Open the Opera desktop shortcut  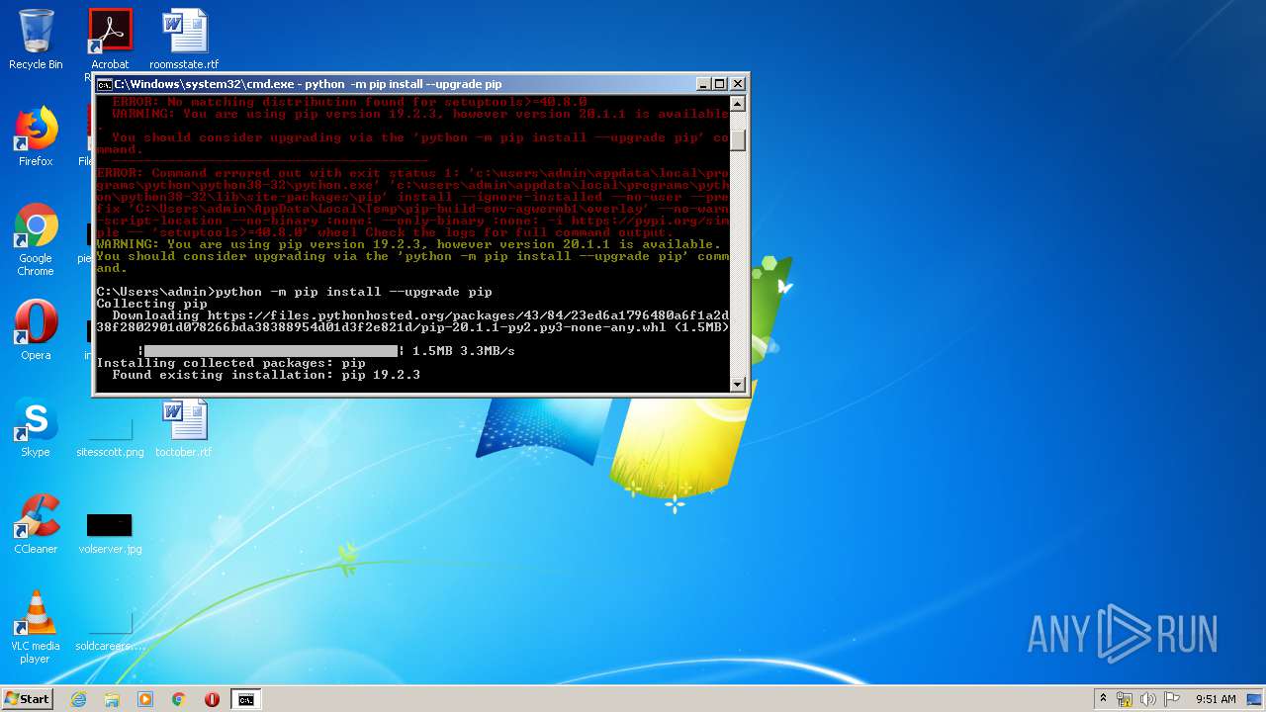[36, 330]
